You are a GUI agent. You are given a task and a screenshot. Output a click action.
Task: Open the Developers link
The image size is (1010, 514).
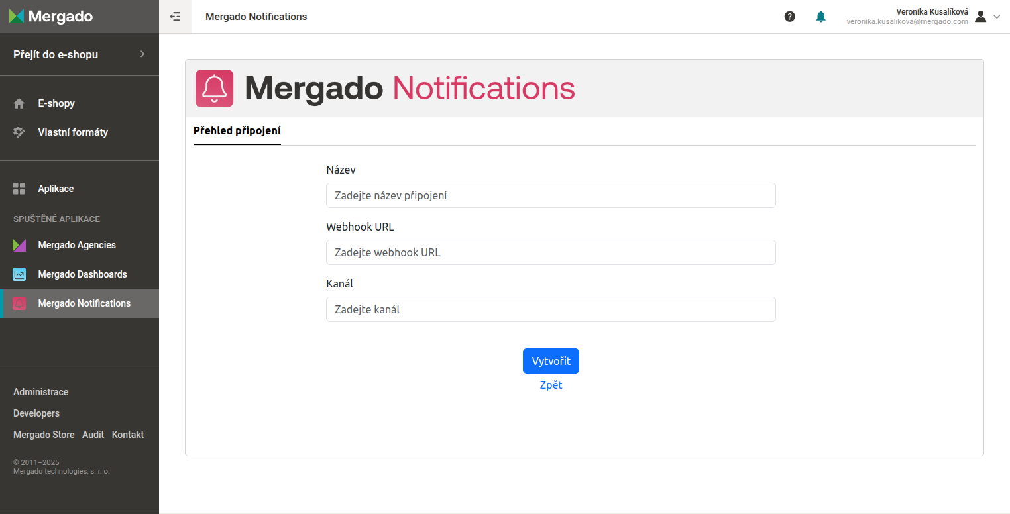pos(36,413)
